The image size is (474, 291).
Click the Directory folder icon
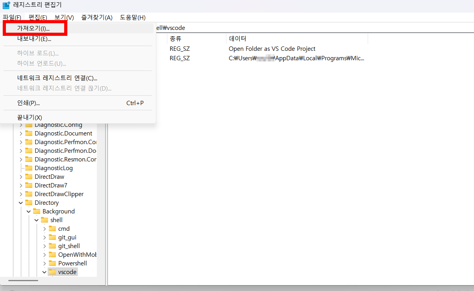[x=29, y=203]
